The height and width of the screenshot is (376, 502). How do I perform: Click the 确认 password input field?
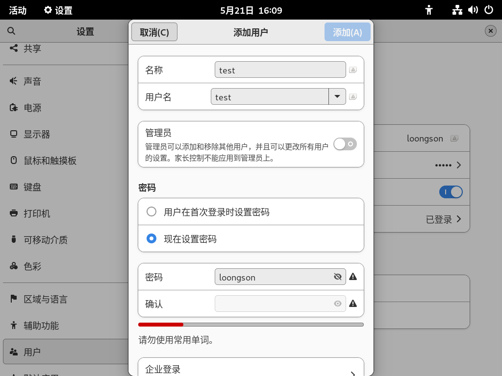tap(274, 304)
